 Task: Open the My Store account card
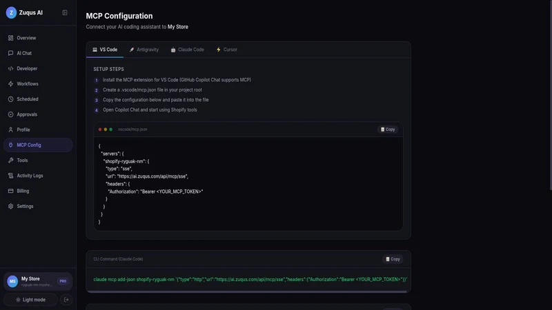pyautogui.click(x=38, y=281)
